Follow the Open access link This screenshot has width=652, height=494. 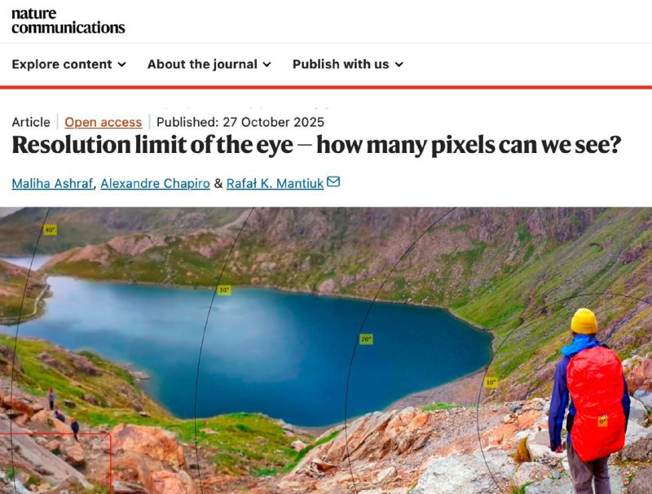click(104, 122)
